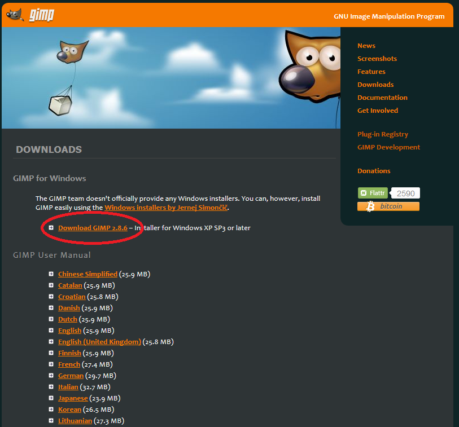Download Finnish user manual
This screenshot has width=459, height=427.
(x=69, y=353)
